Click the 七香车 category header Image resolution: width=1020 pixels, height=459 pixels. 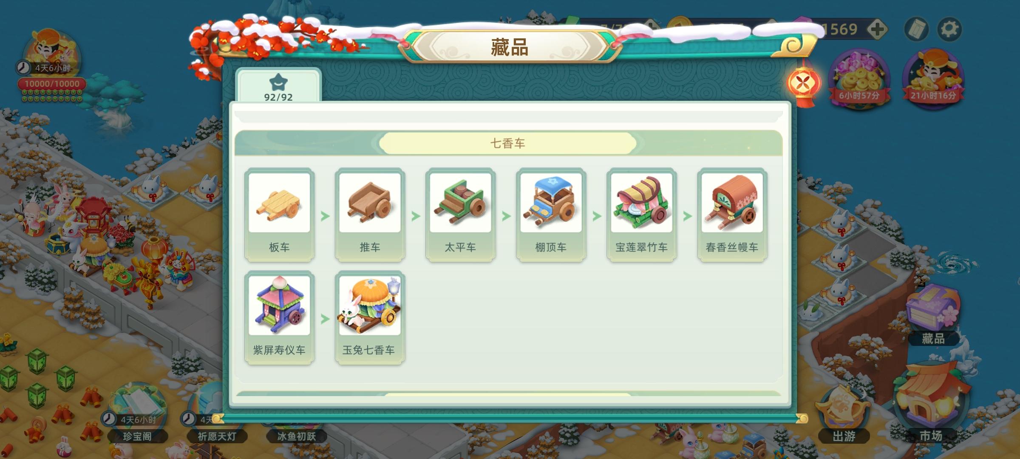pyautogui.click(x=508, y=143)
